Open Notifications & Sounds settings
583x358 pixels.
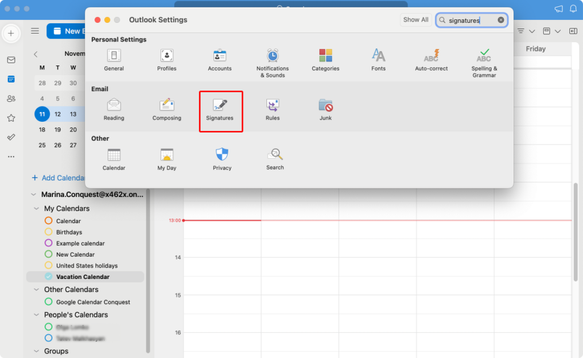pyautogui.click(x=273, y=56)
